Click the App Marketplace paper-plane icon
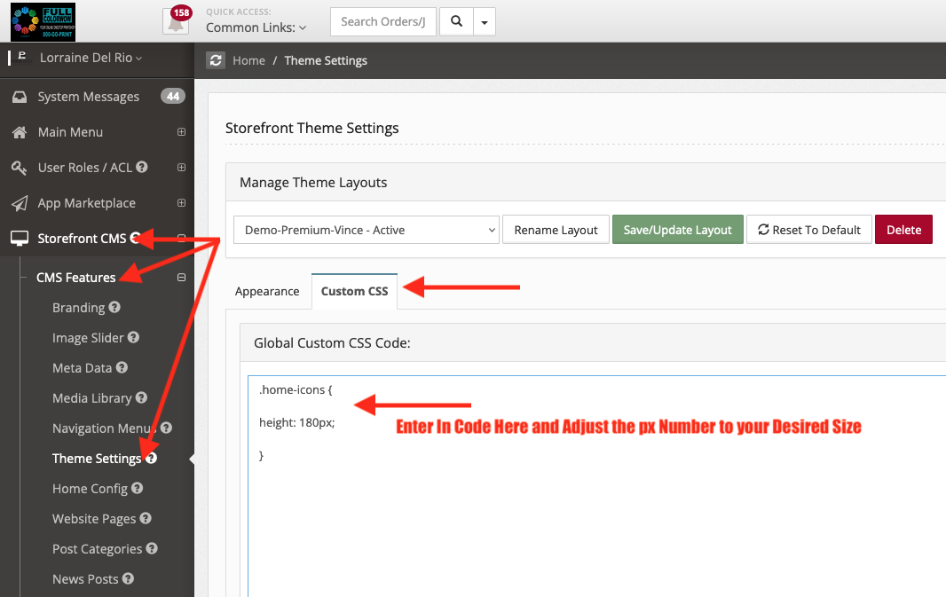This screenshot has height=597, width=946. 20,203
